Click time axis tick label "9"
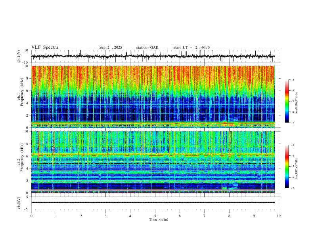Screen dimensions: 314x242 [x=254, y=216]
